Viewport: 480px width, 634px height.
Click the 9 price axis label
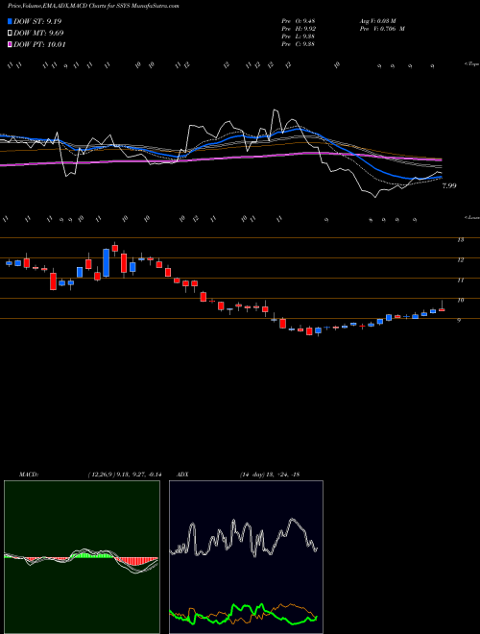tap(459, 320)
